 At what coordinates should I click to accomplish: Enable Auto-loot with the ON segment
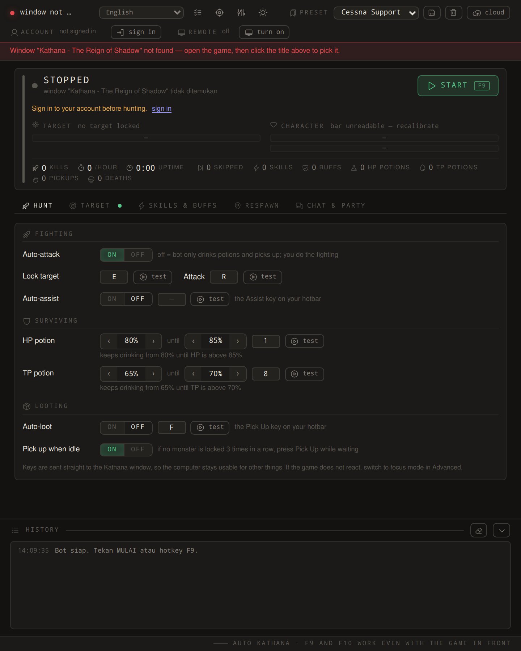[112, 427]
